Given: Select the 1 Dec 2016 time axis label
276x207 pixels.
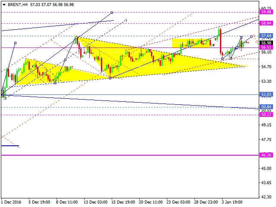Looking at the screenshot, I should point(11,202).
